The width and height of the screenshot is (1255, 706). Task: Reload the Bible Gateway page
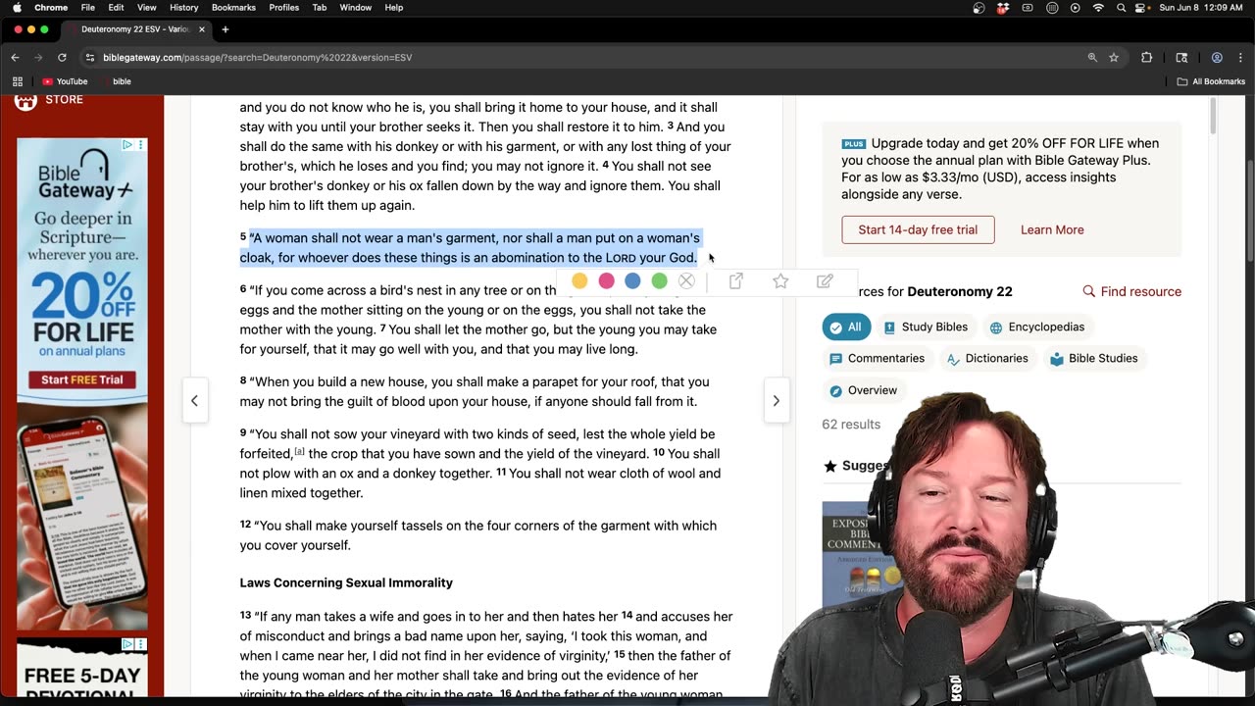[x=62, y=58]
